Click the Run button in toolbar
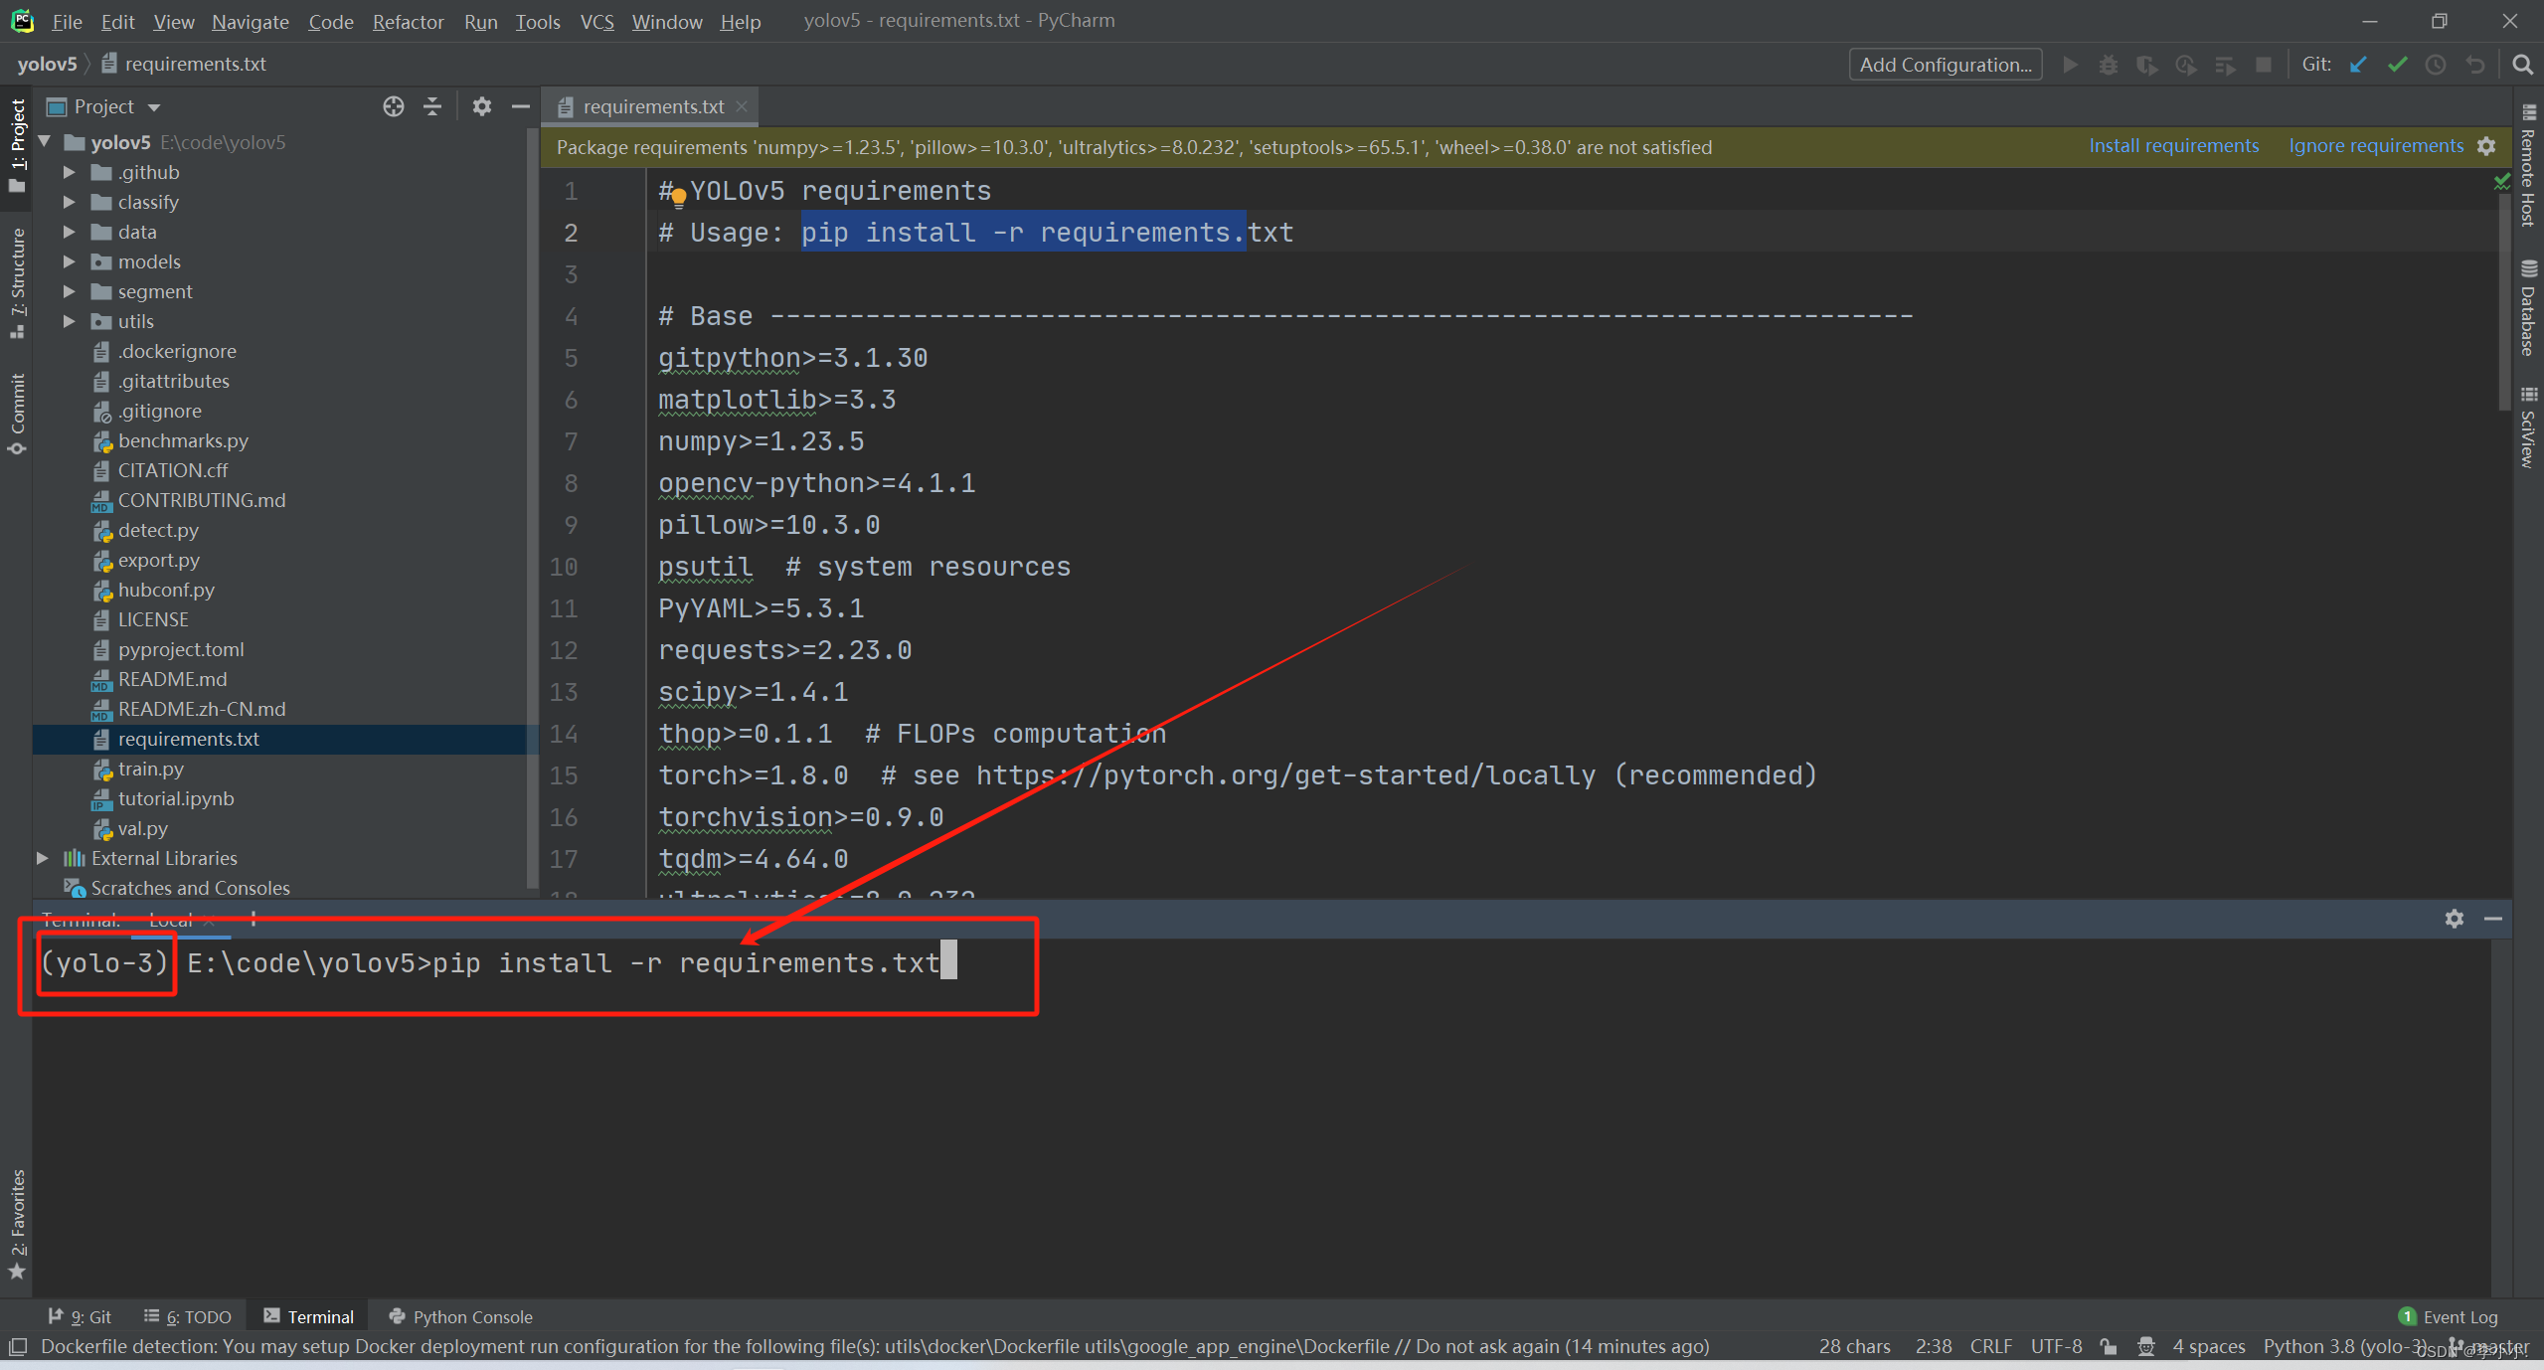This screenshot has height=1370, width=2544. click(2070, 65)
